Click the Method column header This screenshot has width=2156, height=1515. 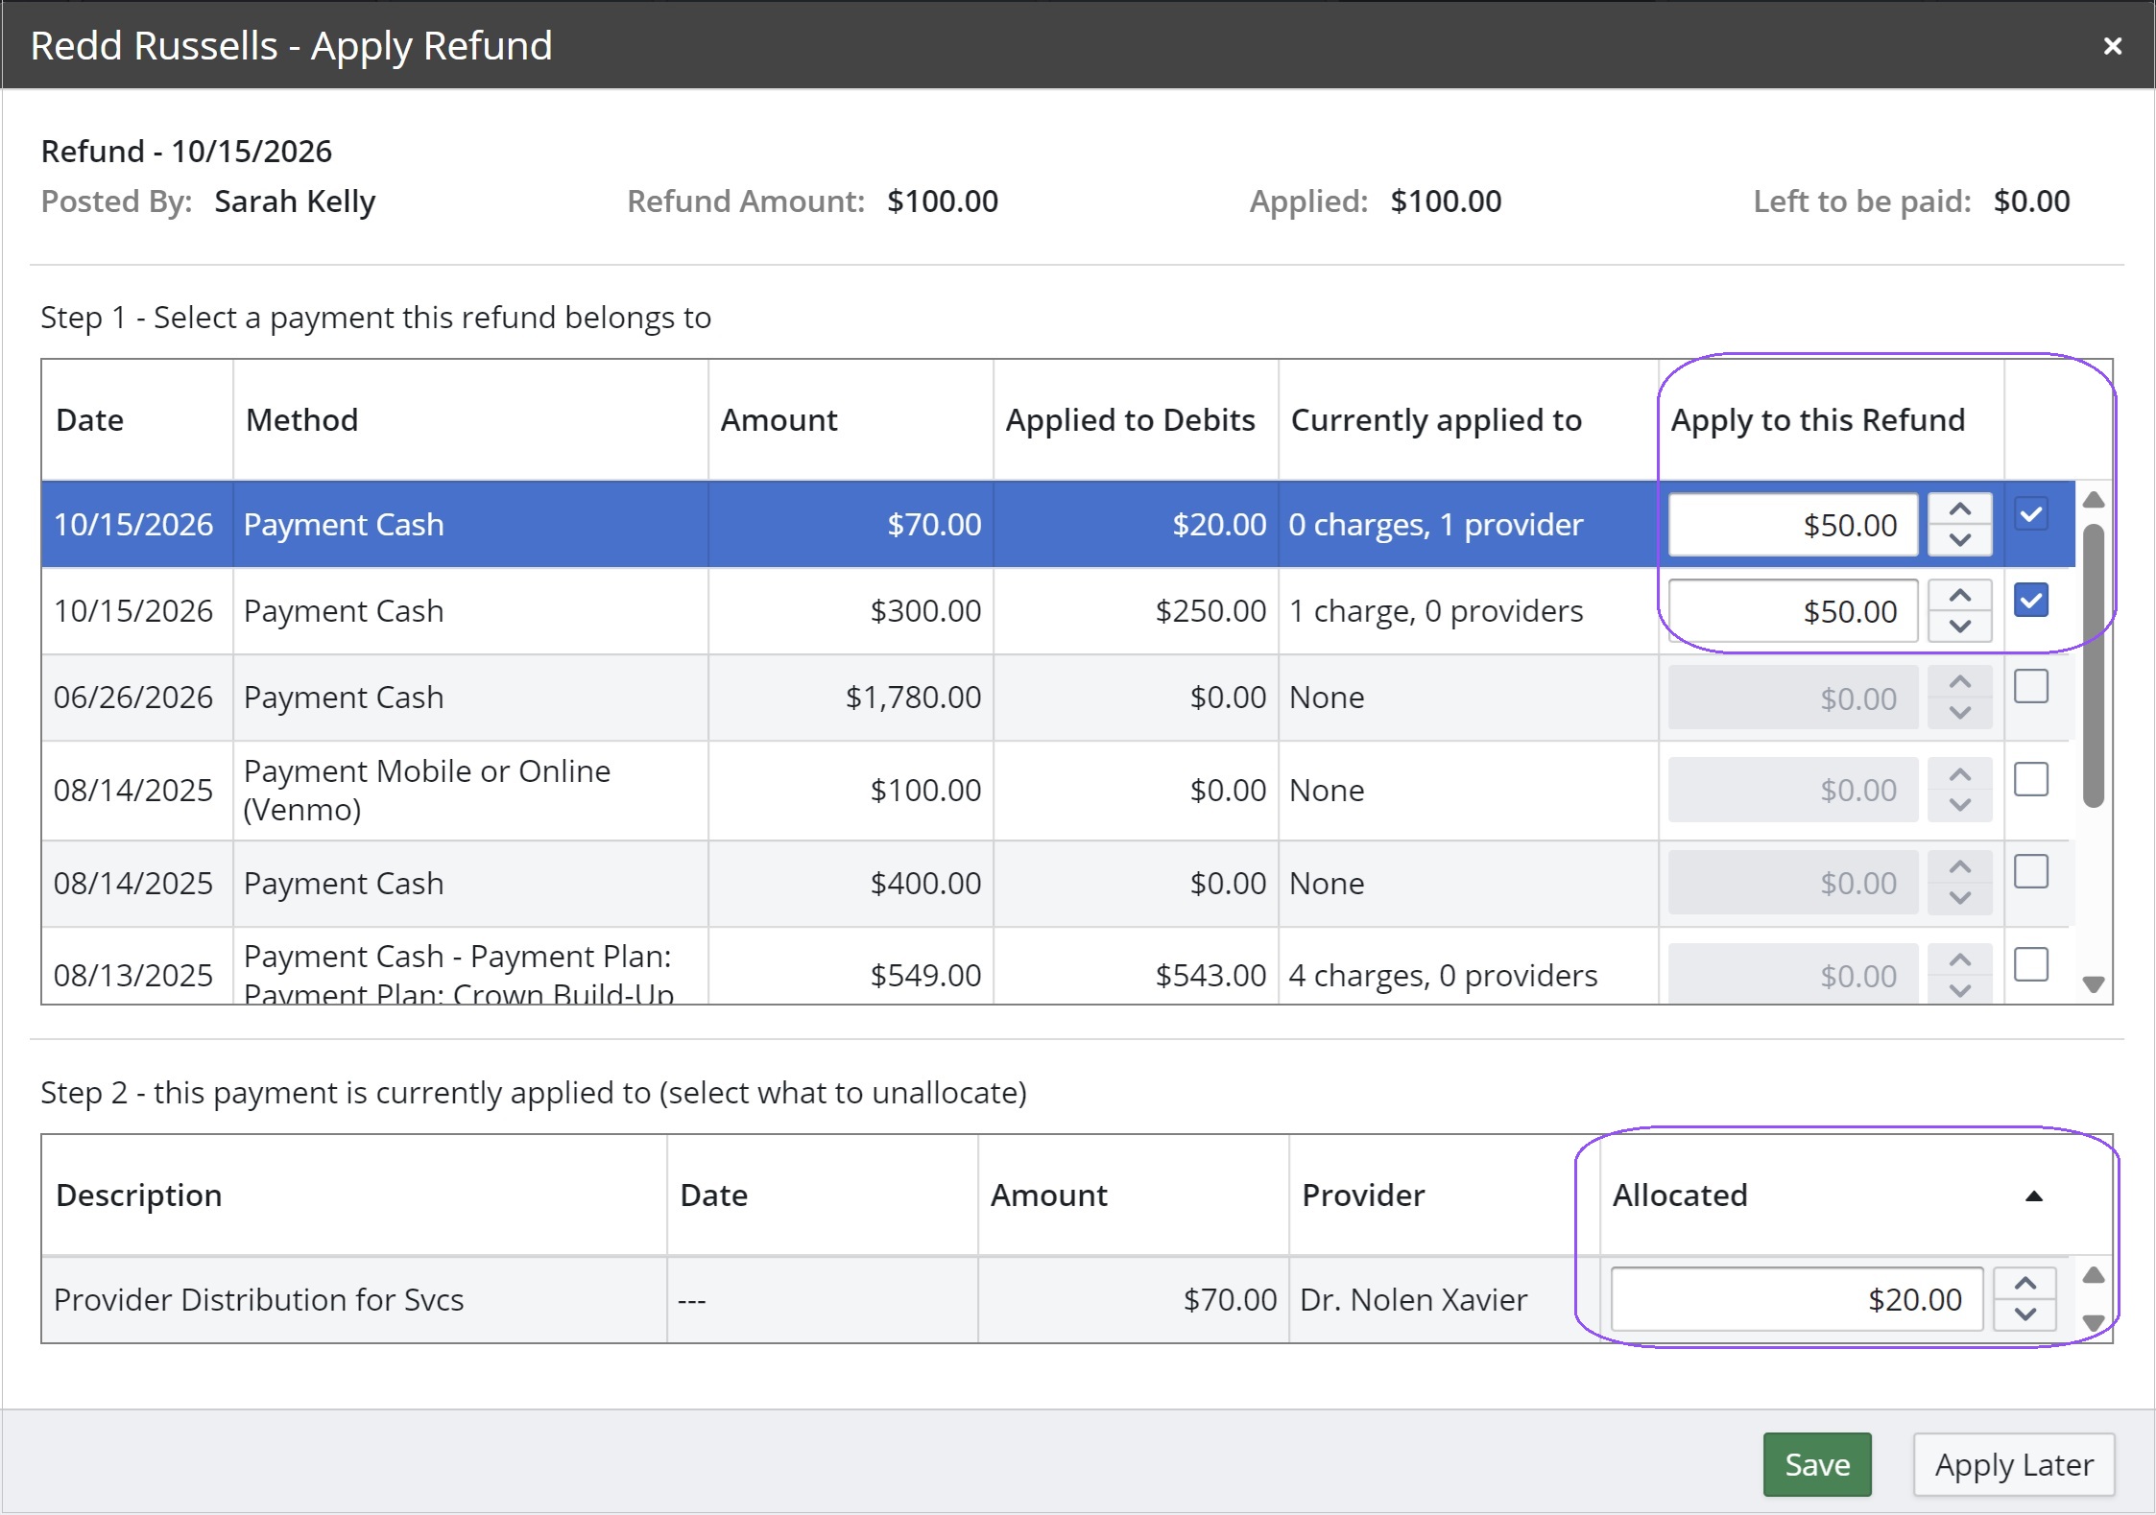tap(470, 420)
